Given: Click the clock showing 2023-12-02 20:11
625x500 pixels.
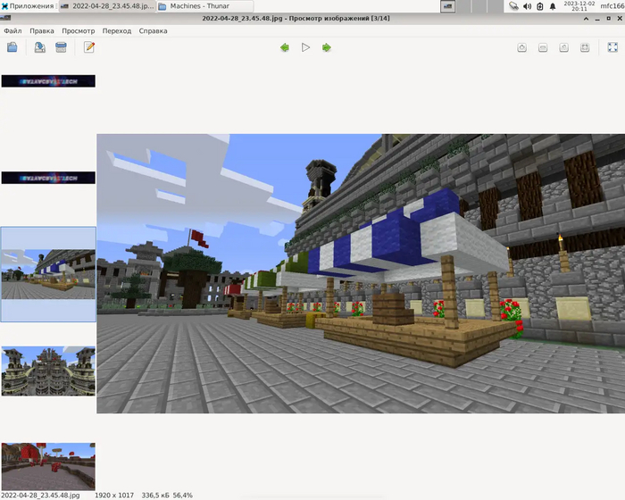Looking at the screenshot, I should tap(579, 6).
